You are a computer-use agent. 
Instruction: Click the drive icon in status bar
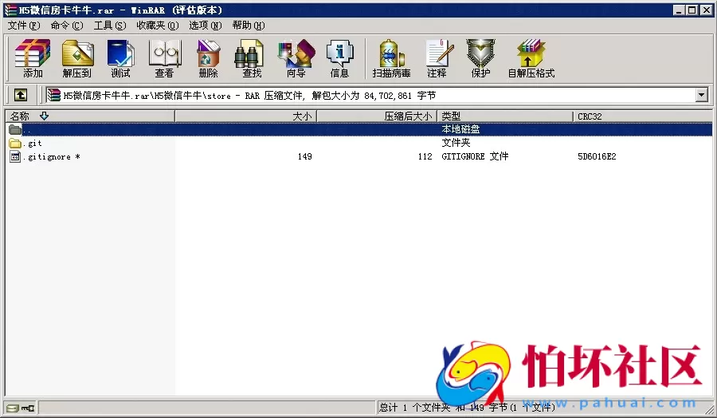tap(14, 408)
